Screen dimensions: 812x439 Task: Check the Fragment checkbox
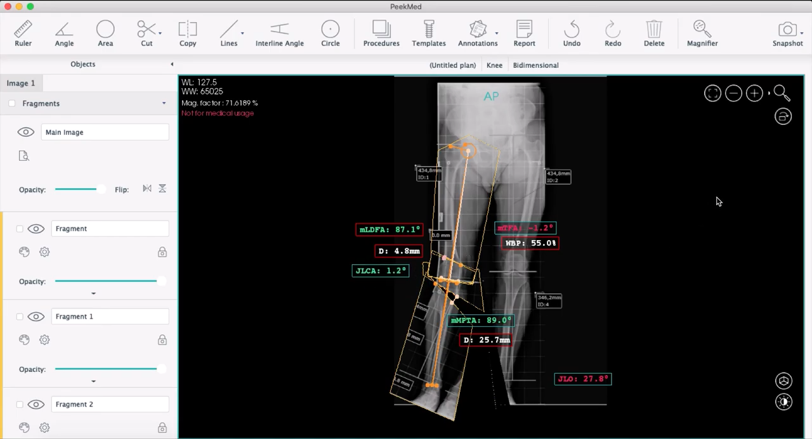pos(19,229)
